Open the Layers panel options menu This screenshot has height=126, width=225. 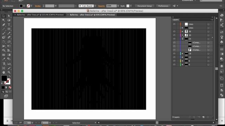pyautogui.click(x=212, y=20)
